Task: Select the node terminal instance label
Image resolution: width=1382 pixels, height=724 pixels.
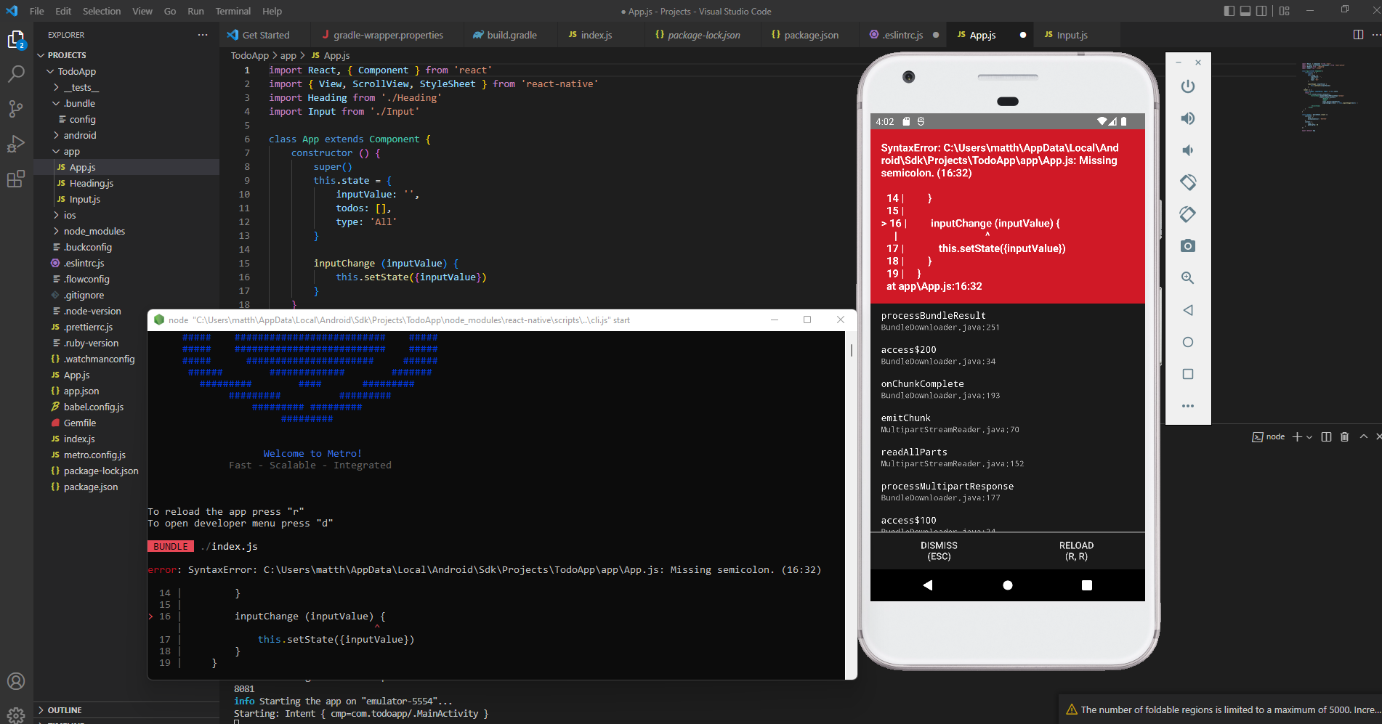Action: point(1269,436)
